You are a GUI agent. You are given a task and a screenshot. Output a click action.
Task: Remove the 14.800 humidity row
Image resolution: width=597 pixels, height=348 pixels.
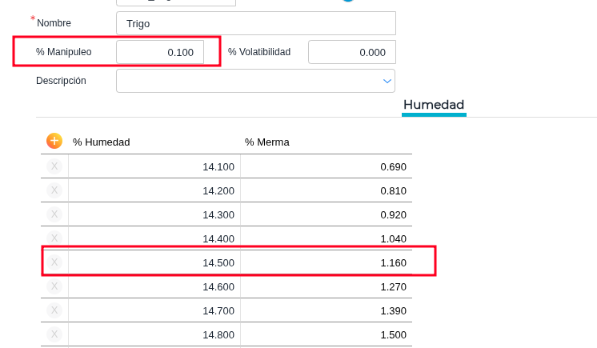tap(54, 334)
